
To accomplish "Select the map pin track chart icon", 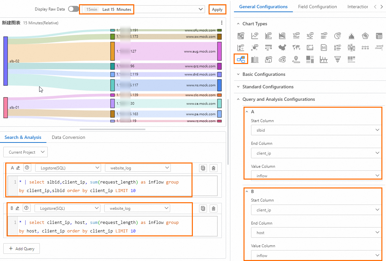I will [296, 59].
